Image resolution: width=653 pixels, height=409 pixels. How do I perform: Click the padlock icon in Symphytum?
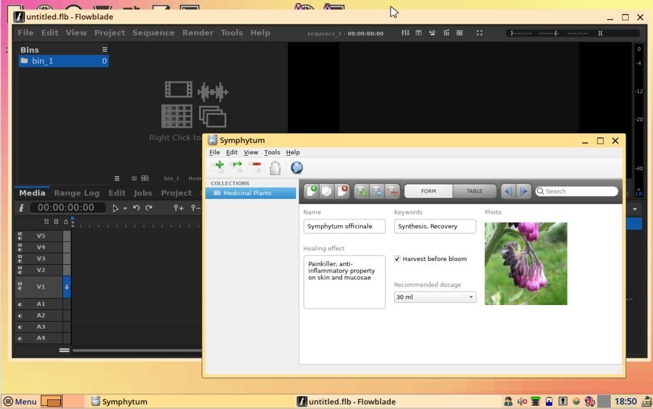[275, 167]
